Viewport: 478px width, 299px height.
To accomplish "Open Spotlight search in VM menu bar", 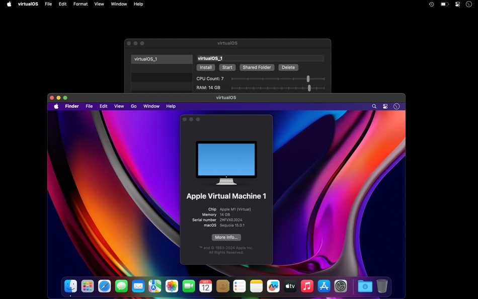I will point(374,106).
